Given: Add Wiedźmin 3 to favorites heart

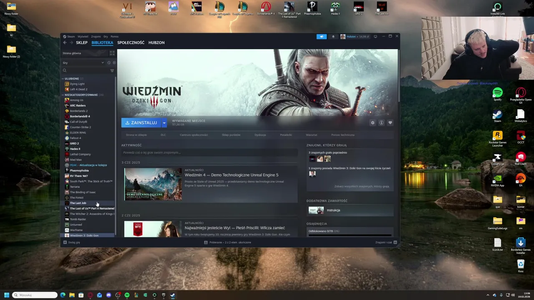Looking at the screenshot, I should (x=390, y=123).
